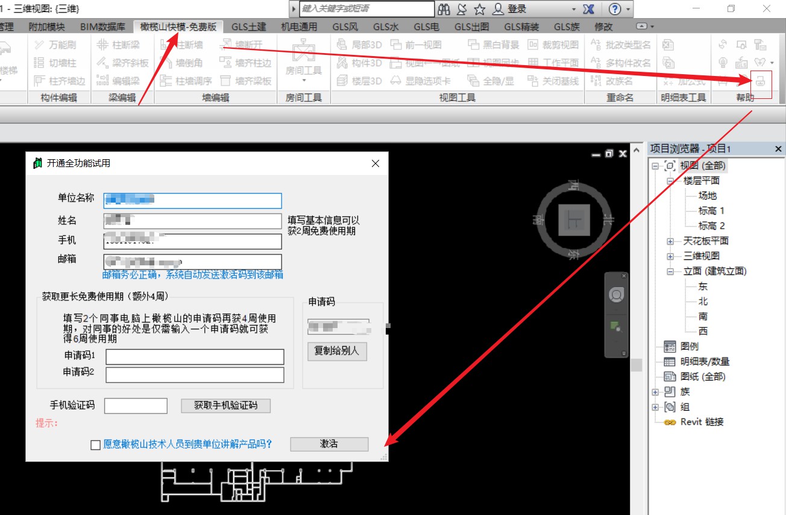The height and width of the screenshot is (515, 786).
Task: Select the 裁剪视图 tool
Action: [x=553, y=45]
